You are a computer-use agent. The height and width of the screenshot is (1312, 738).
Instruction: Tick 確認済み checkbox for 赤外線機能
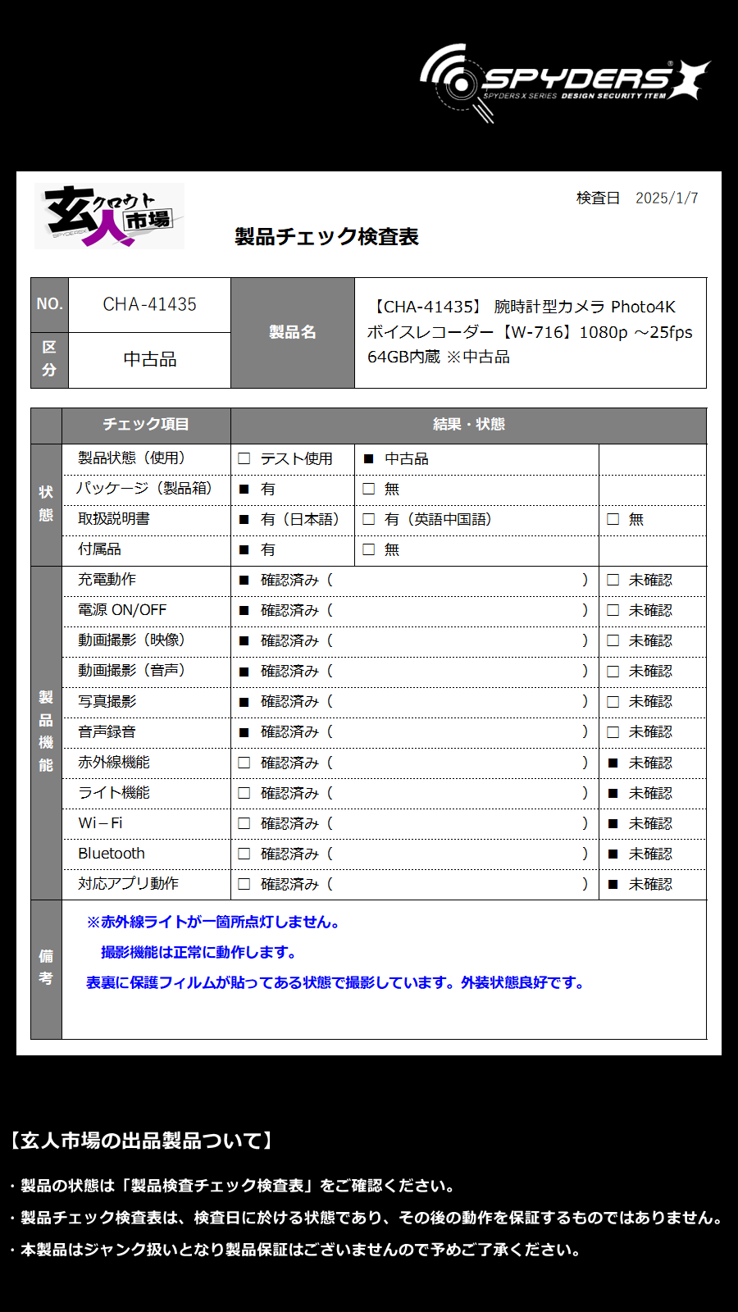click(x=244, y=763)
